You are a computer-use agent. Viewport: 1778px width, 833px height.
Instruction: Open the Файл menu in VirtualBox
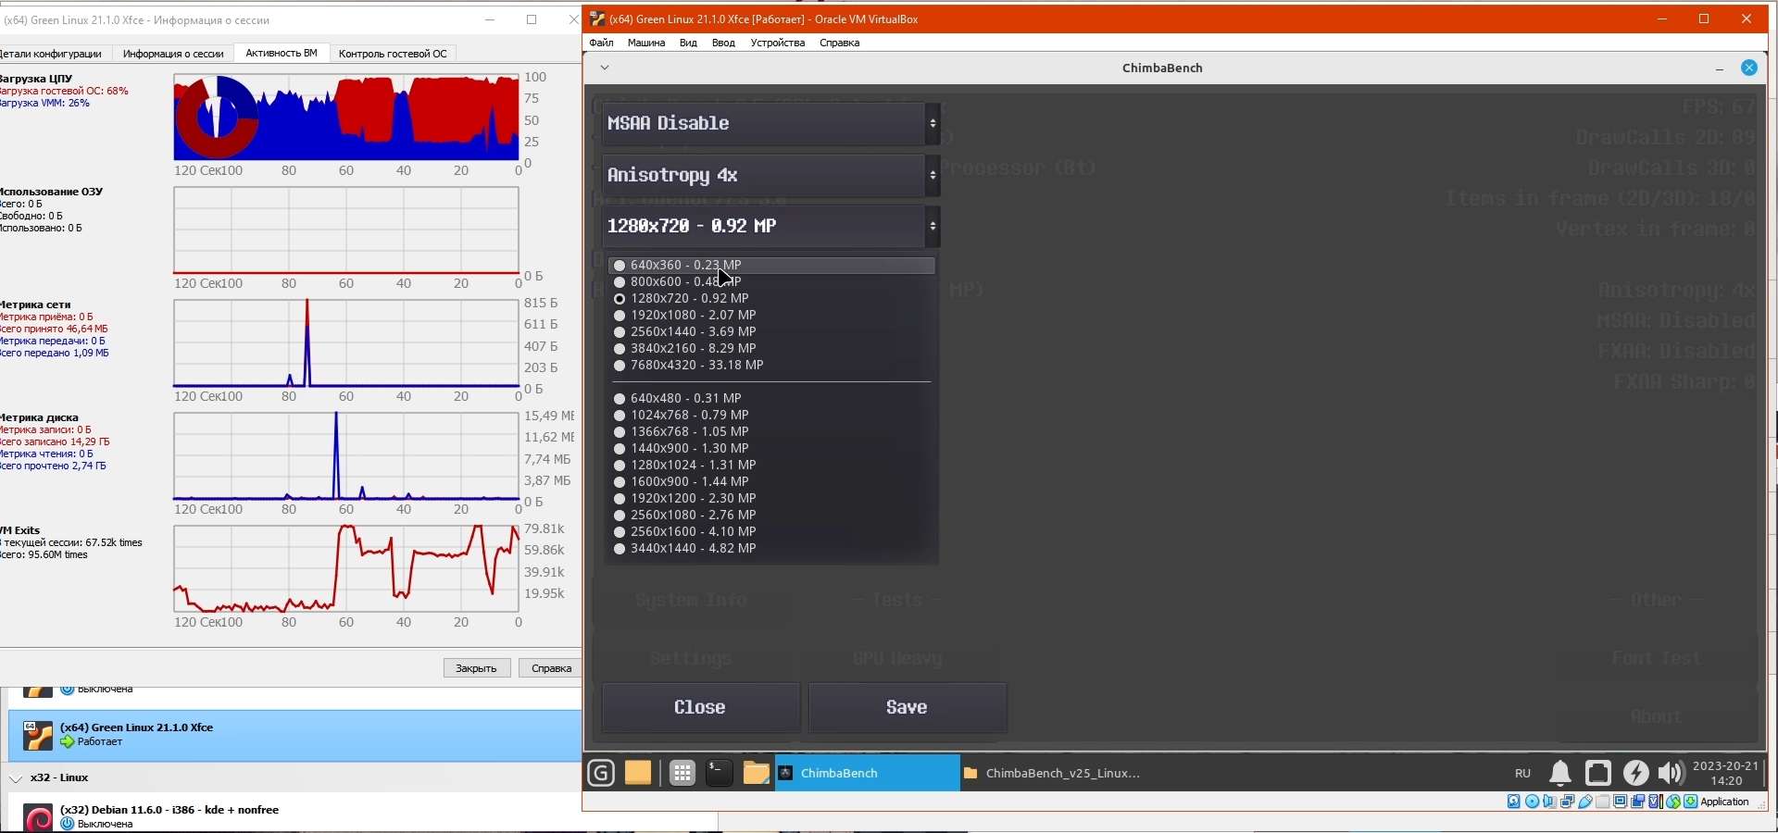(x=601, y=43)
